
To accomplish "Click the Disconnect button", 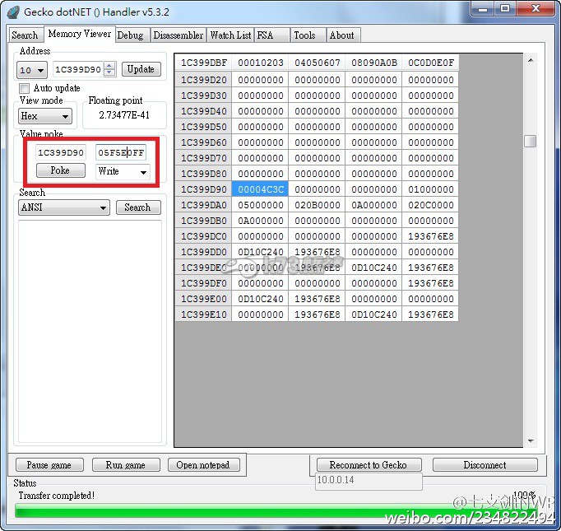I will pyautogui.click(x=484, y=465).
